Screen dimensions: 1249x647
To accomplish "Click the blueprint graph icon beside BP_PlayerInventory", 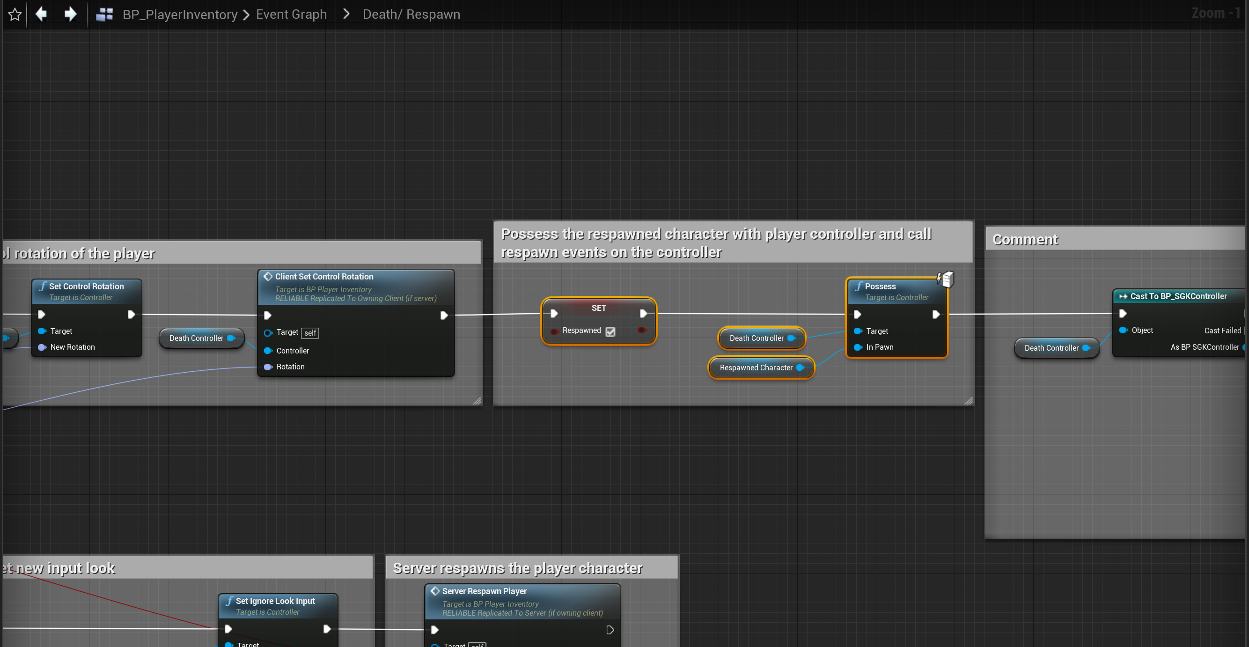I will [x=104, y=15].
